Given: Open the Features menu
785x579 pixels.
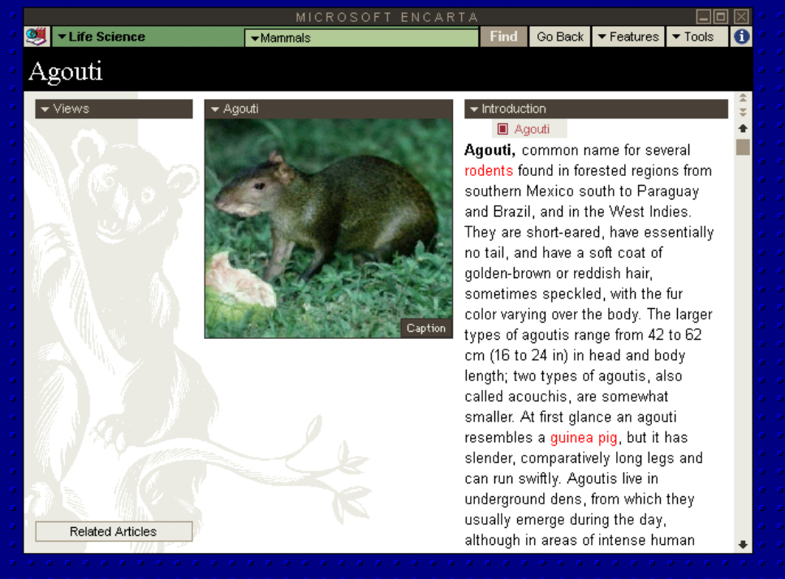Looking at the screenshot, I should 628,36.
